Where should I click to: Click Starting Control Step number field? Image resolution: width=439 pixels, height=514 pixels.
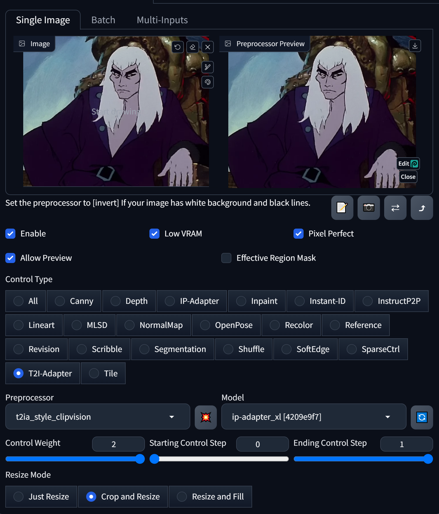coord(262,444)
